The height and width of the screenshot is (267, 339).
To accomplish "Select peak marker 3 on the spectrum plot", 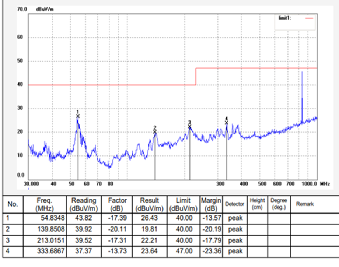I will pyautogui.click(x=190, y=126).
